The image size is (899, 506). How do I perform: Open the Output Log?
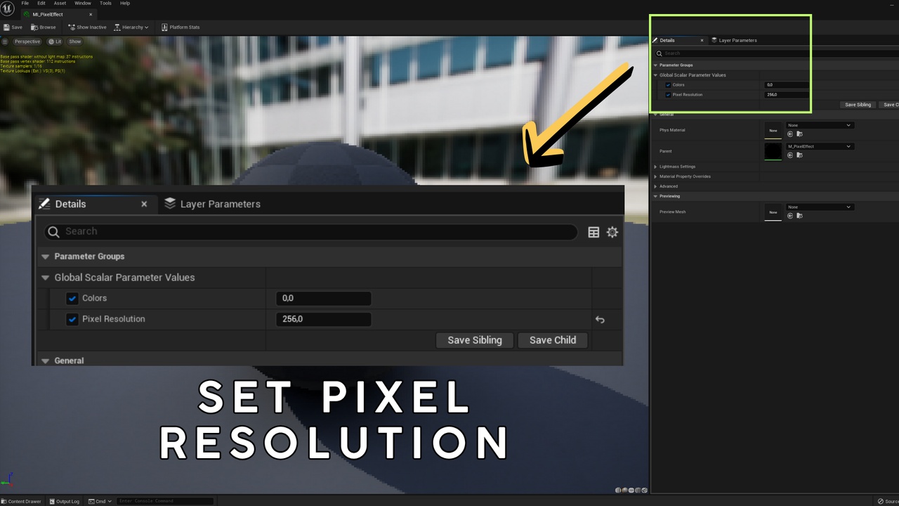point(64,501)
